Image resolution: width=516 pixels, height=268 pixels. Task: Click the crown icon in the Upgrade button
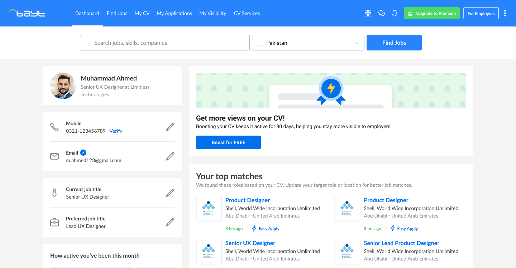[410, 13]
